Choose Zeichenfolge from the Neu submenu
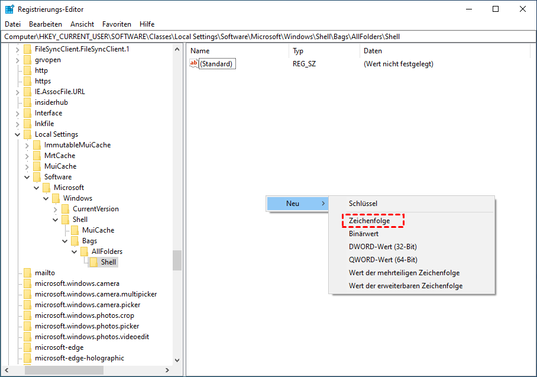Screen dimensions: 537x377 411,221
